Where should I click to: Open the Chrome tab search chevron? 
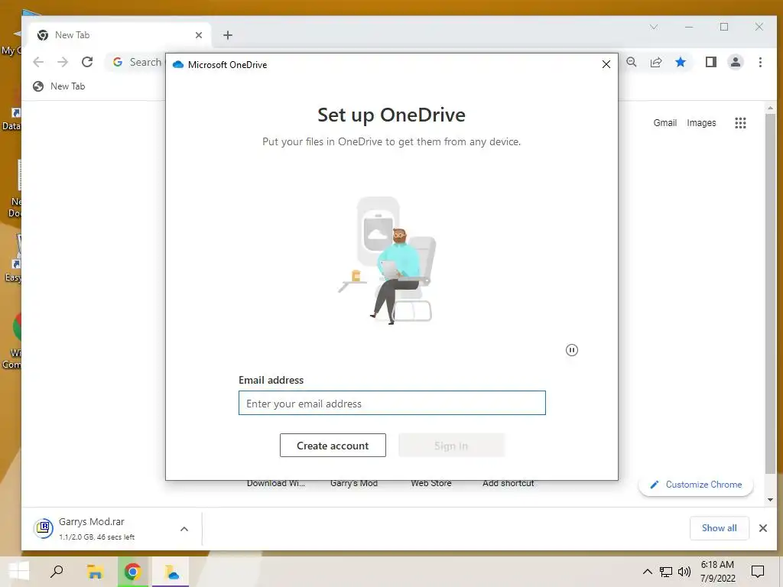coord(654,27)
